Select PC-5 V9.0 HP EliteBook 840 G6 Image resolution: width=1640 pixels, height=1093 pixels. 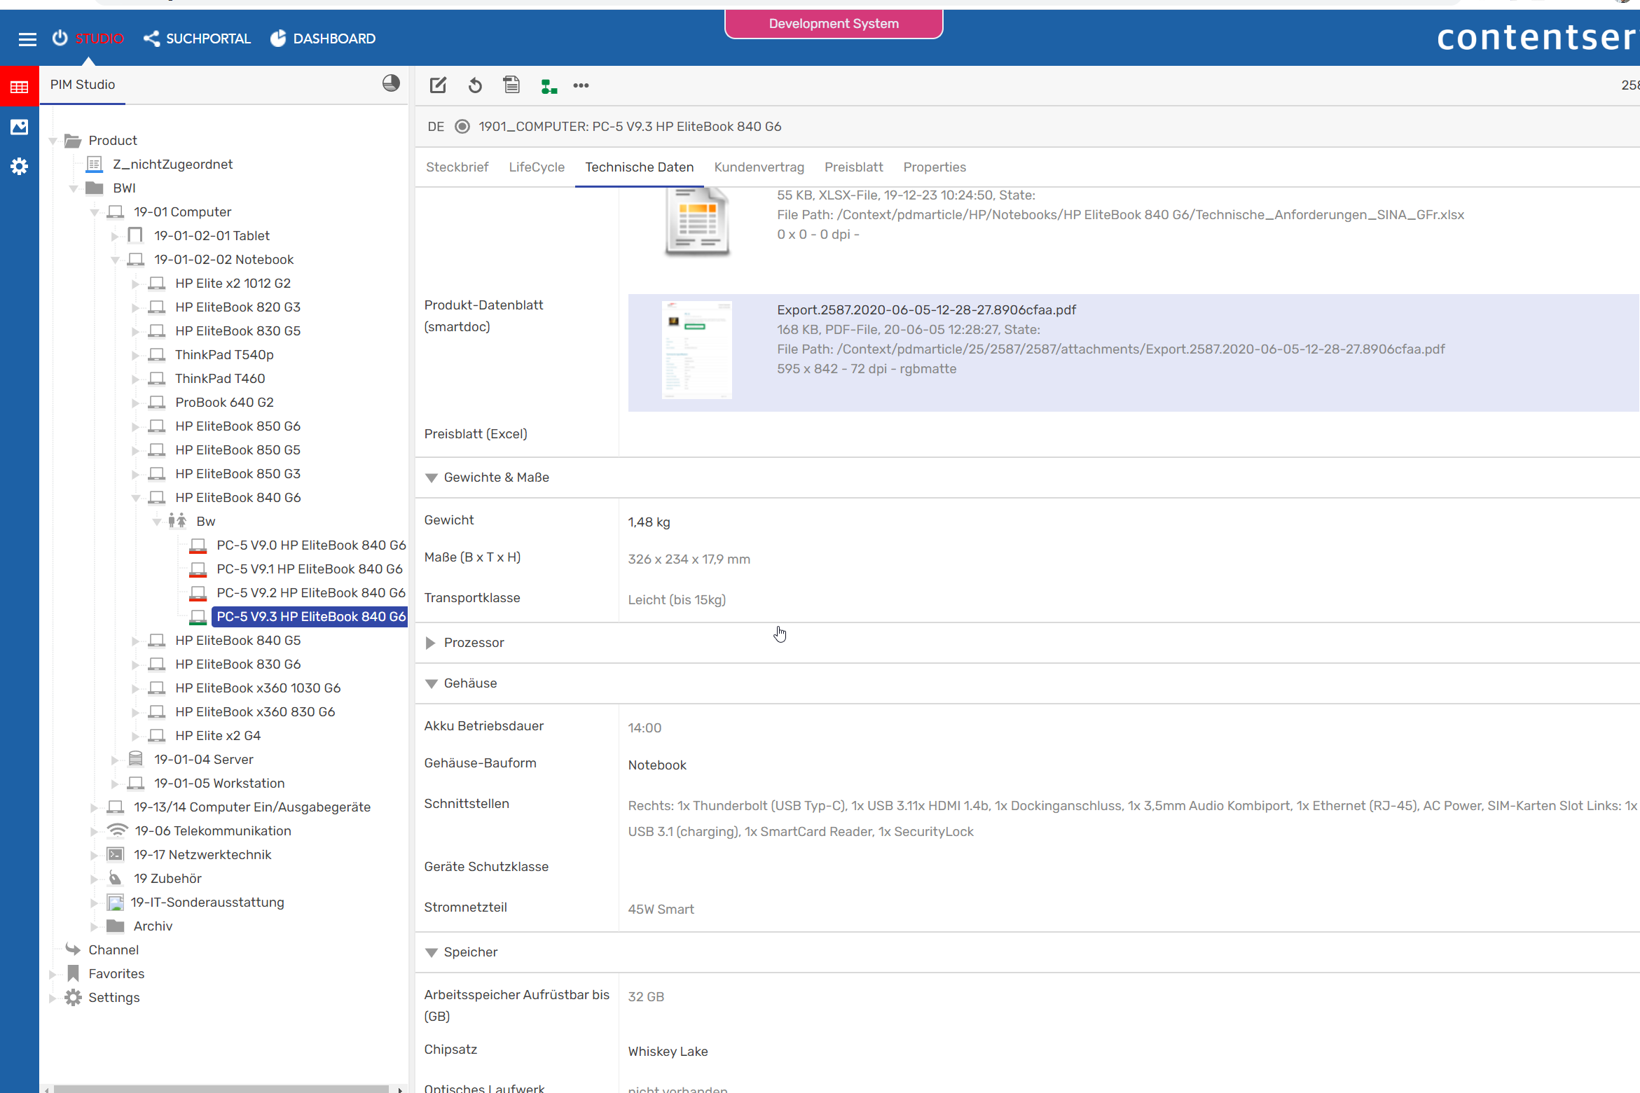click(x=311, y=545)
